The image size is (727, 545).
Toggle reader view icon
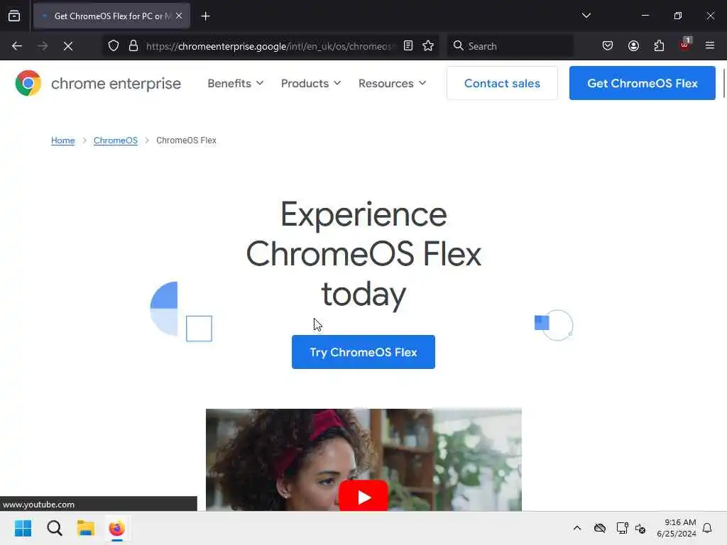[408, 45]
